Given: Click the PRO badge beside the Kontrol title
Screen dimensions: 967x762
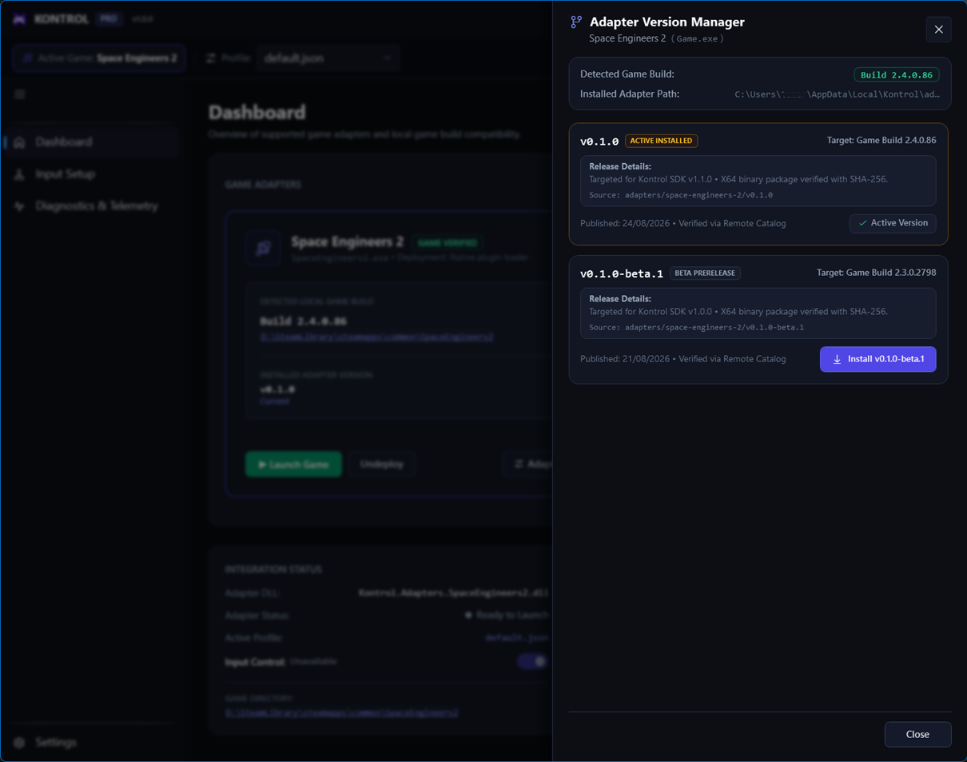Looking at the screenshot, I should point(109,19).
